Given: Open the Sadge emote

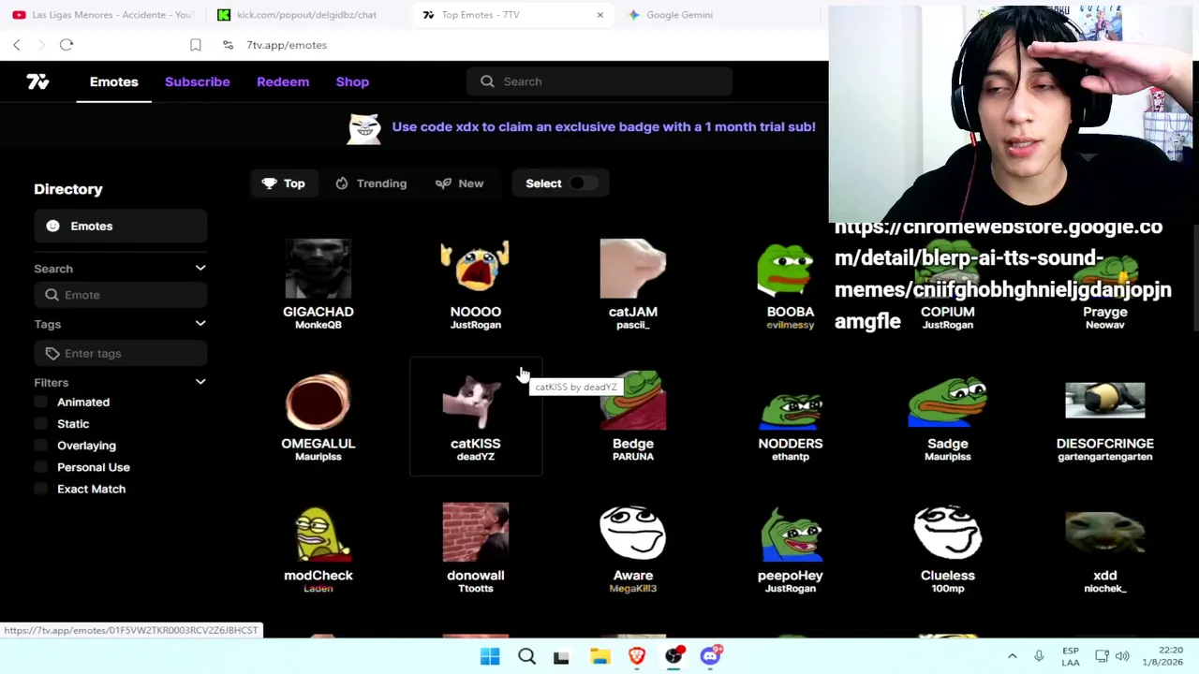Looking at the screenshot, I should [948, 416].
